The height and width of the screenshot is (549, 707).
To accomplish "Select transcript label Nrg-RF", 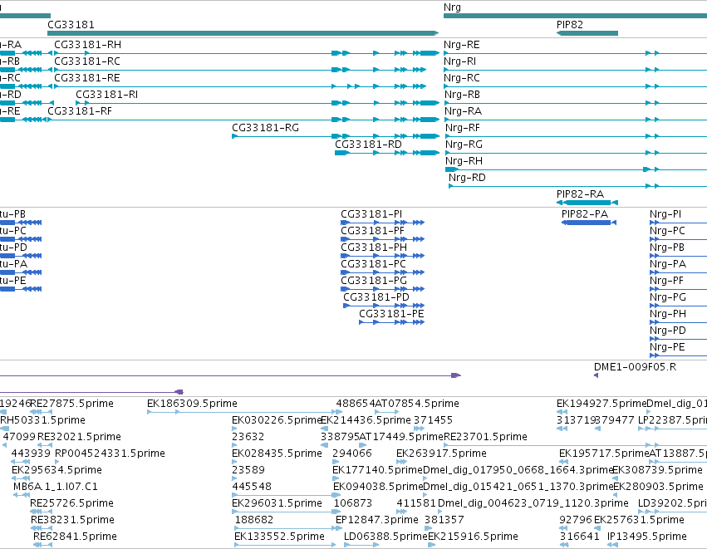I will point(463,128).
